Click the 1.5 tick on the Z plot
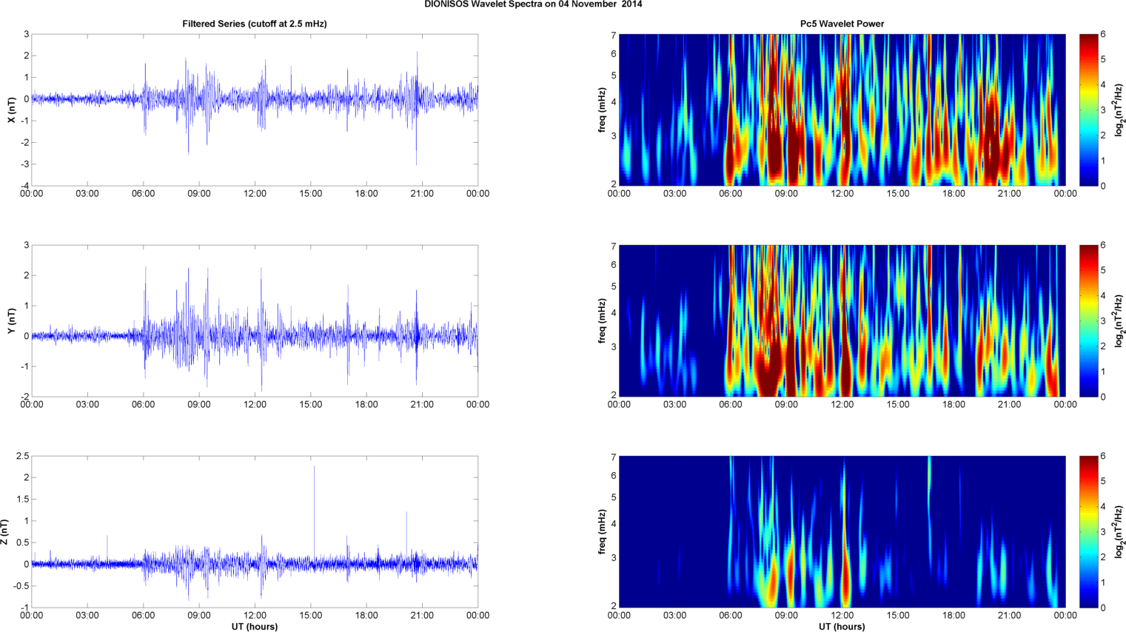 pyautogui.click(x=23, y=500)
